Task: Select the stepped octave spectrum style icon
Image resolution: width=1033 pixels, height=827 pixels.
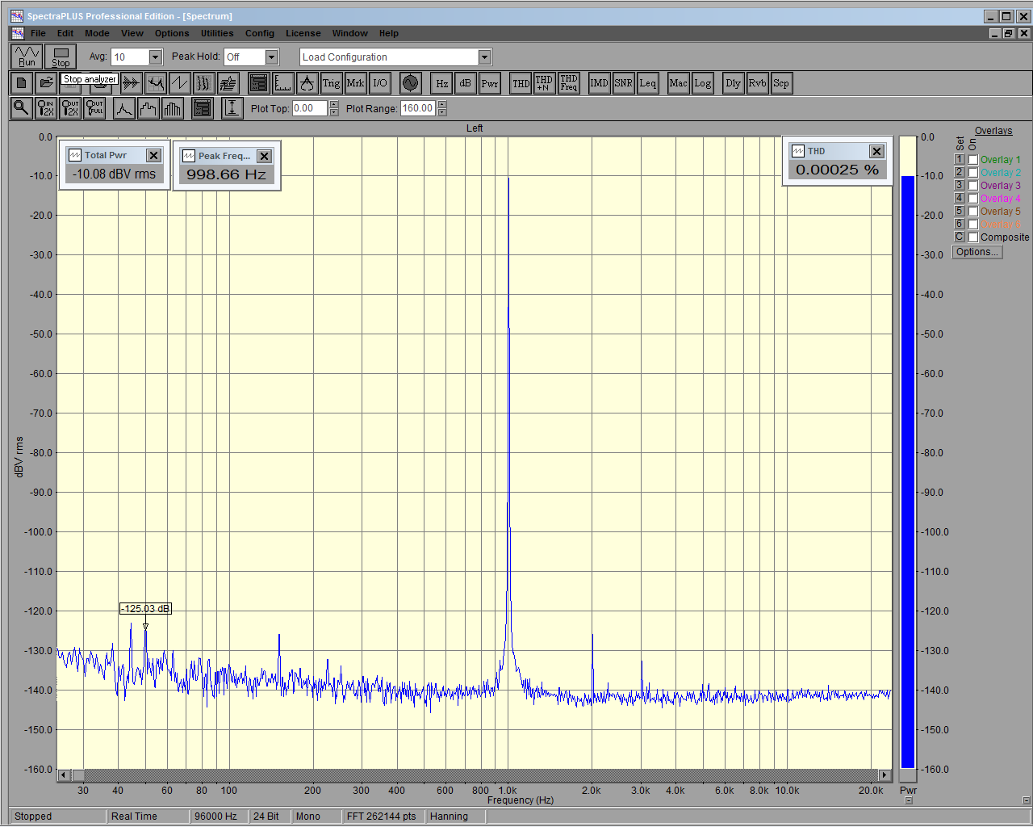Action: pos(149,108)
